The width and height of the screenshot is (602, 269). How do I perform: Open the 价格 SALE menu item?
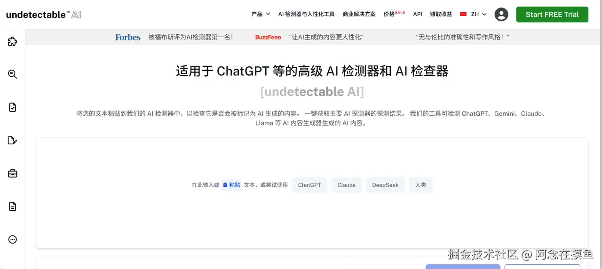coord(394,14)
